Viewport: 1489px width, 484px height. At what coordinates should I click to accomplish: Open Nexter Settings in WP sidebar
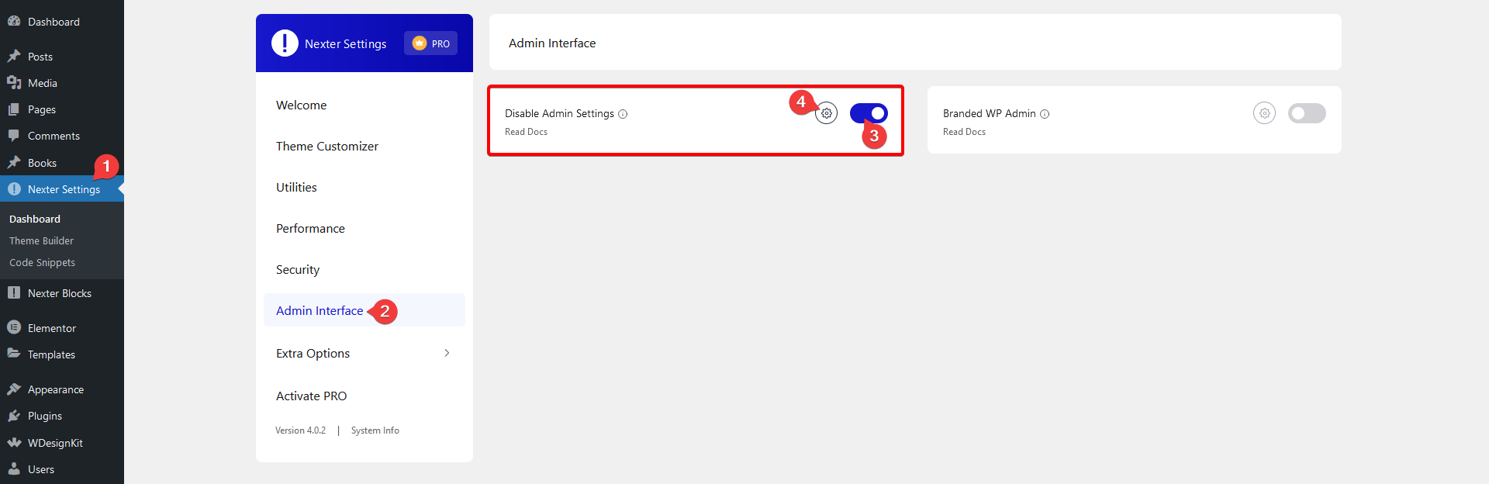pos(62,188)
